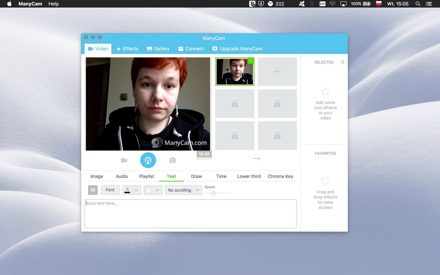Image resolution: width=440 pixels, height=275 pixels.
Task: Click the blue broadcast button
Action: [148, 160]
